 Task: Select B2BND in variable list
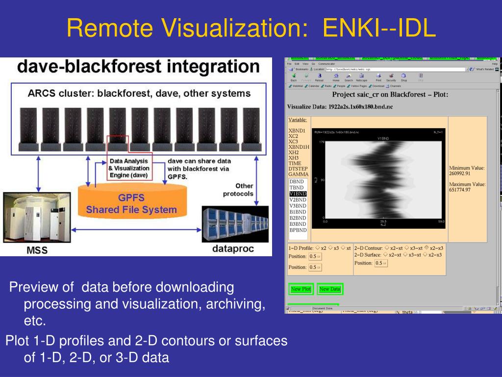(x=298, y=218)
